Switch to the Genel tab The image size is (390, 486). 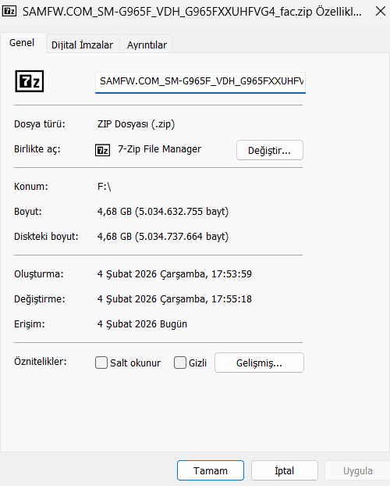(22, 43)
